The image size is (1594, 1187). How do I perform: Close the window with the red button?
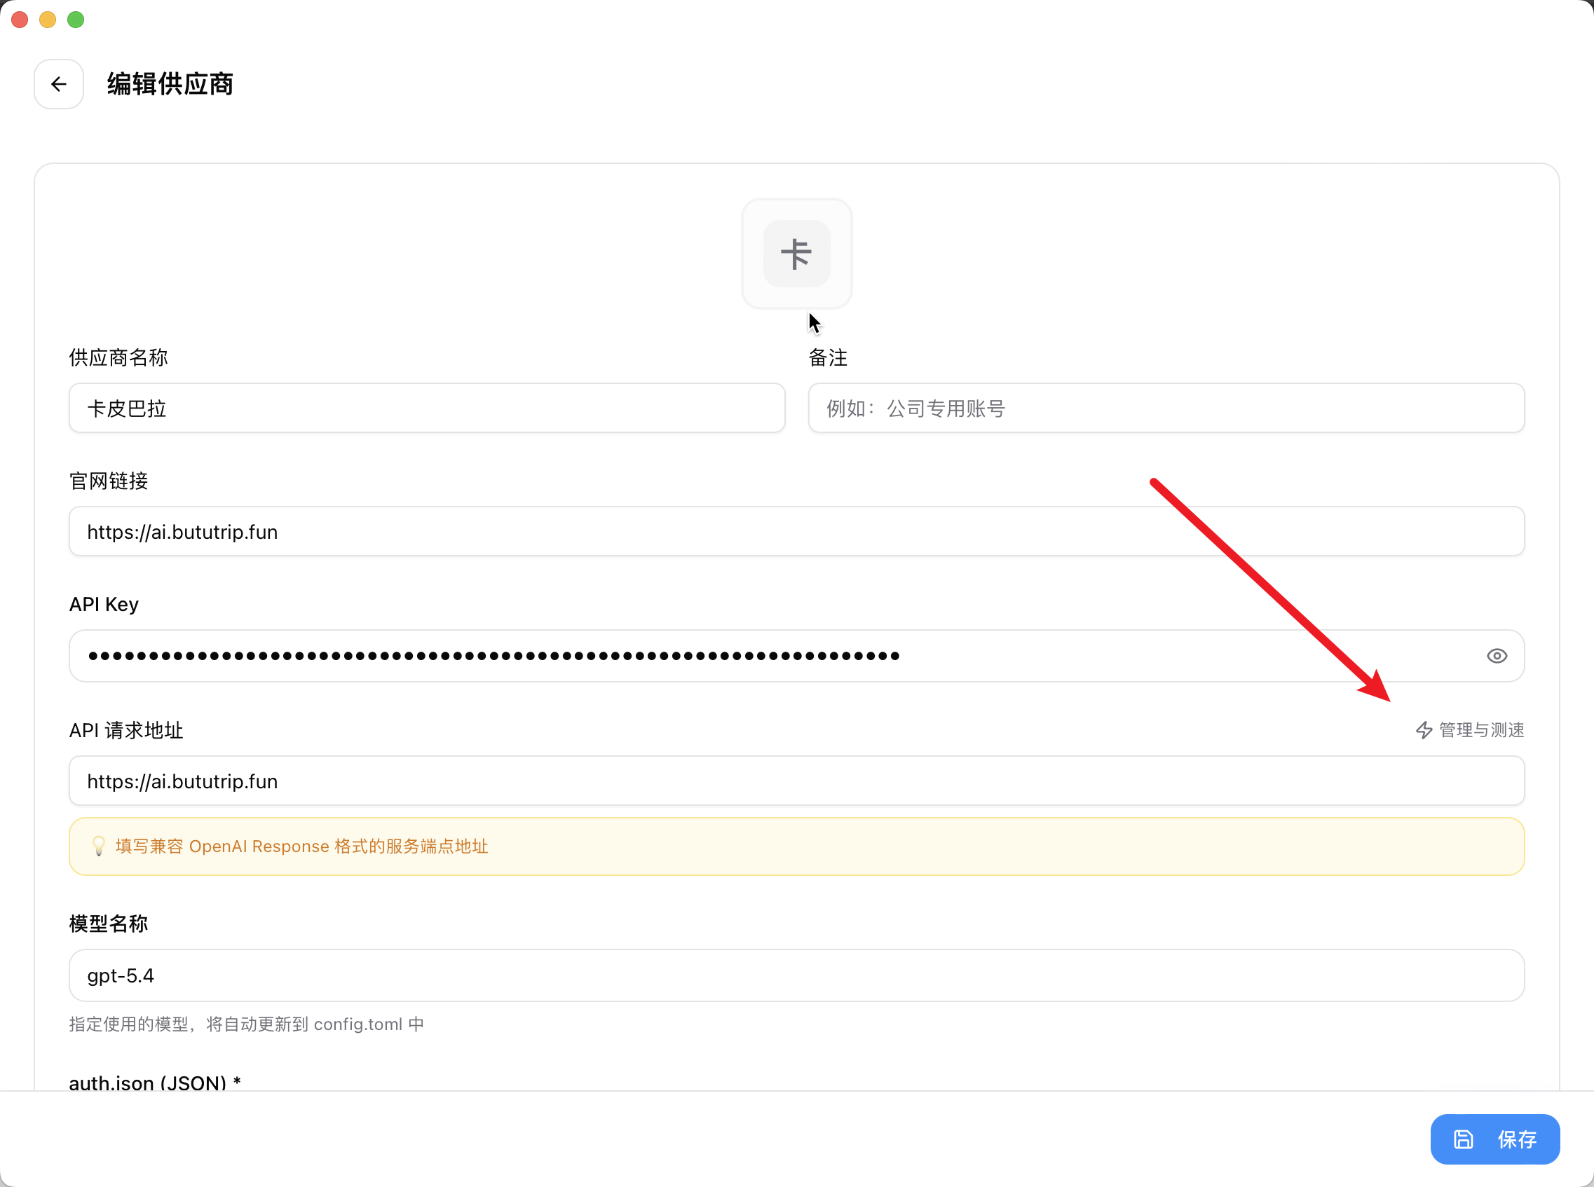click(20, 20)
